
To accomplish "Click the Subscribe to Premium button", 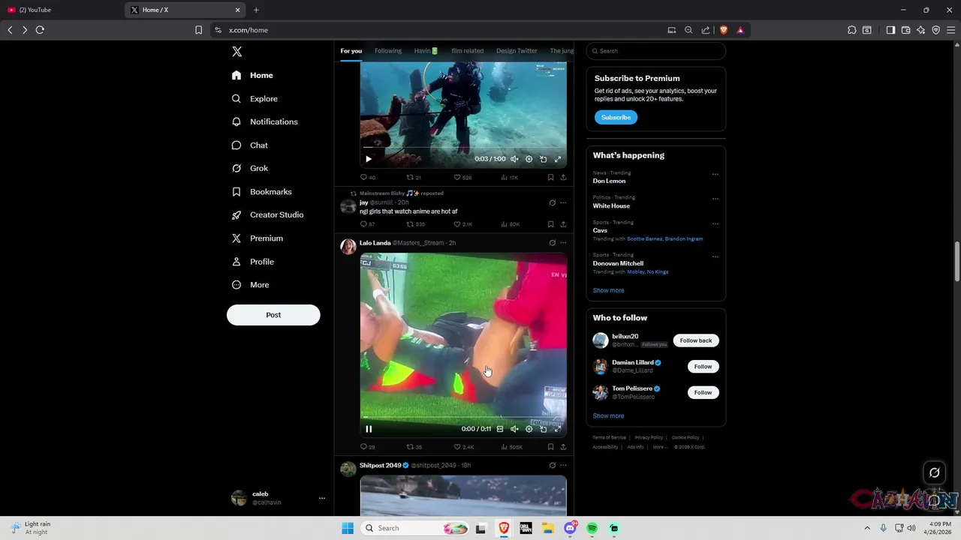I will coord(616,117).
